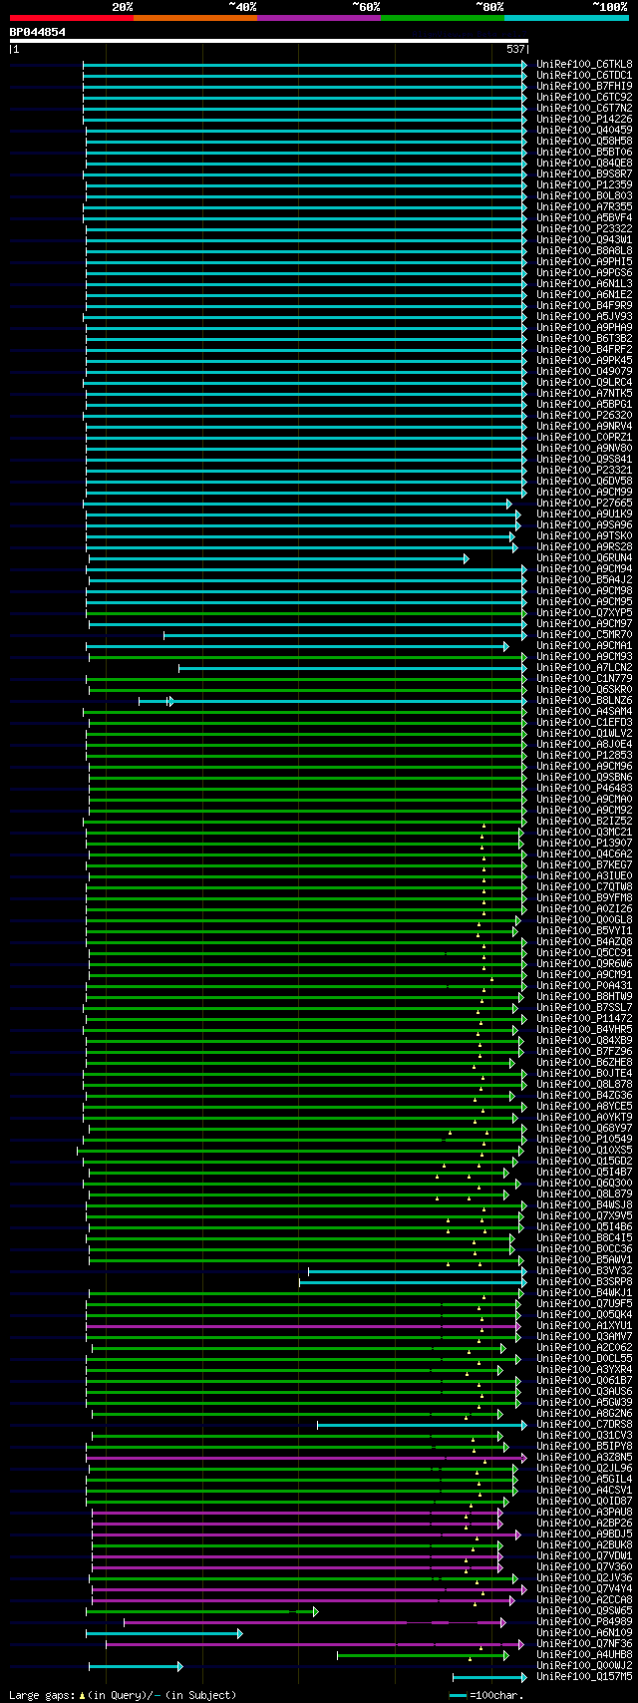Click the green ~80% identity legend segment
This screenshot has height=1703, width=638.
[x=443, y=18]
